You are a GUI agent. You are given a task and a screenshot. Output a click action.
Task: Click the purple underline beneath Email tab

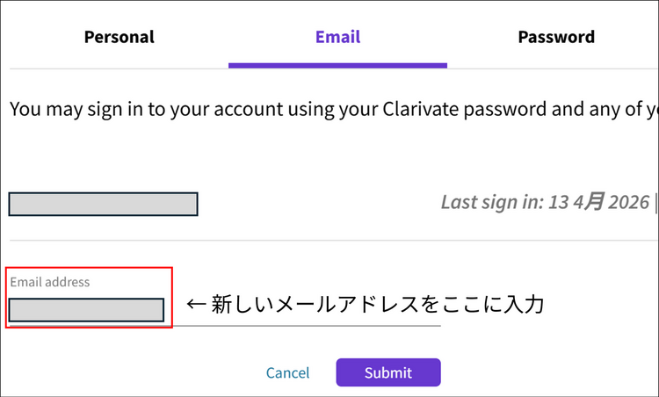pyautogui.click(x=337, y=64)
